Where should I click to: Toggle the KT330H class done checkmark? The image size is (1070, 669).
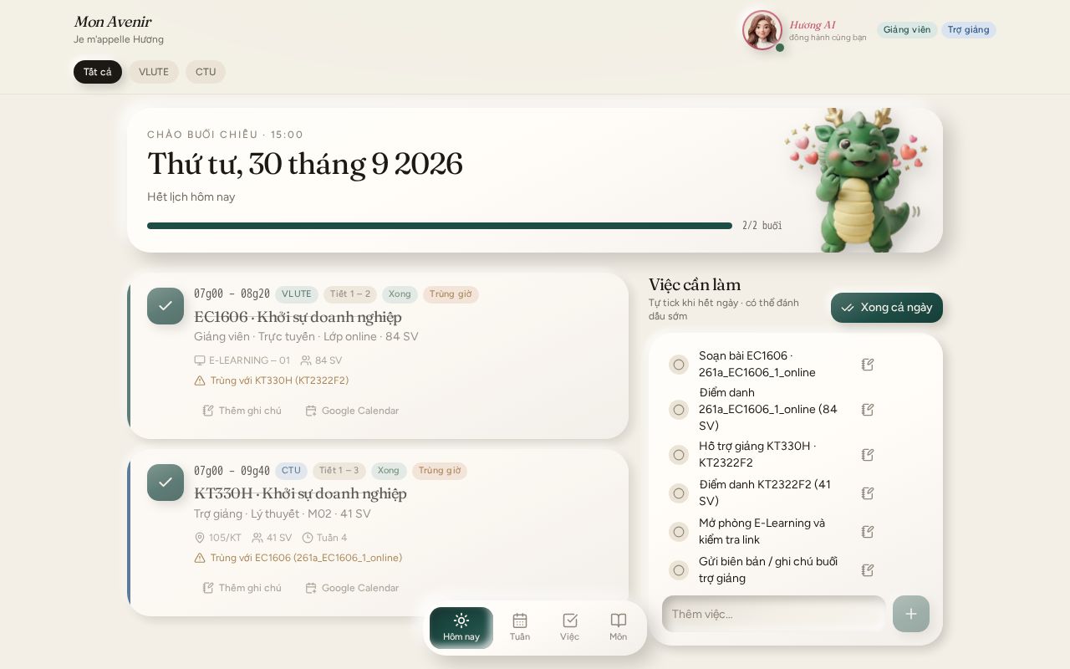point(166,483)
